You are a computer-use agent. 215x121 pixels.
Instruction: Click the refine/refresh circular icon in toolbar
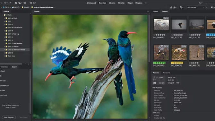point(25,3)
